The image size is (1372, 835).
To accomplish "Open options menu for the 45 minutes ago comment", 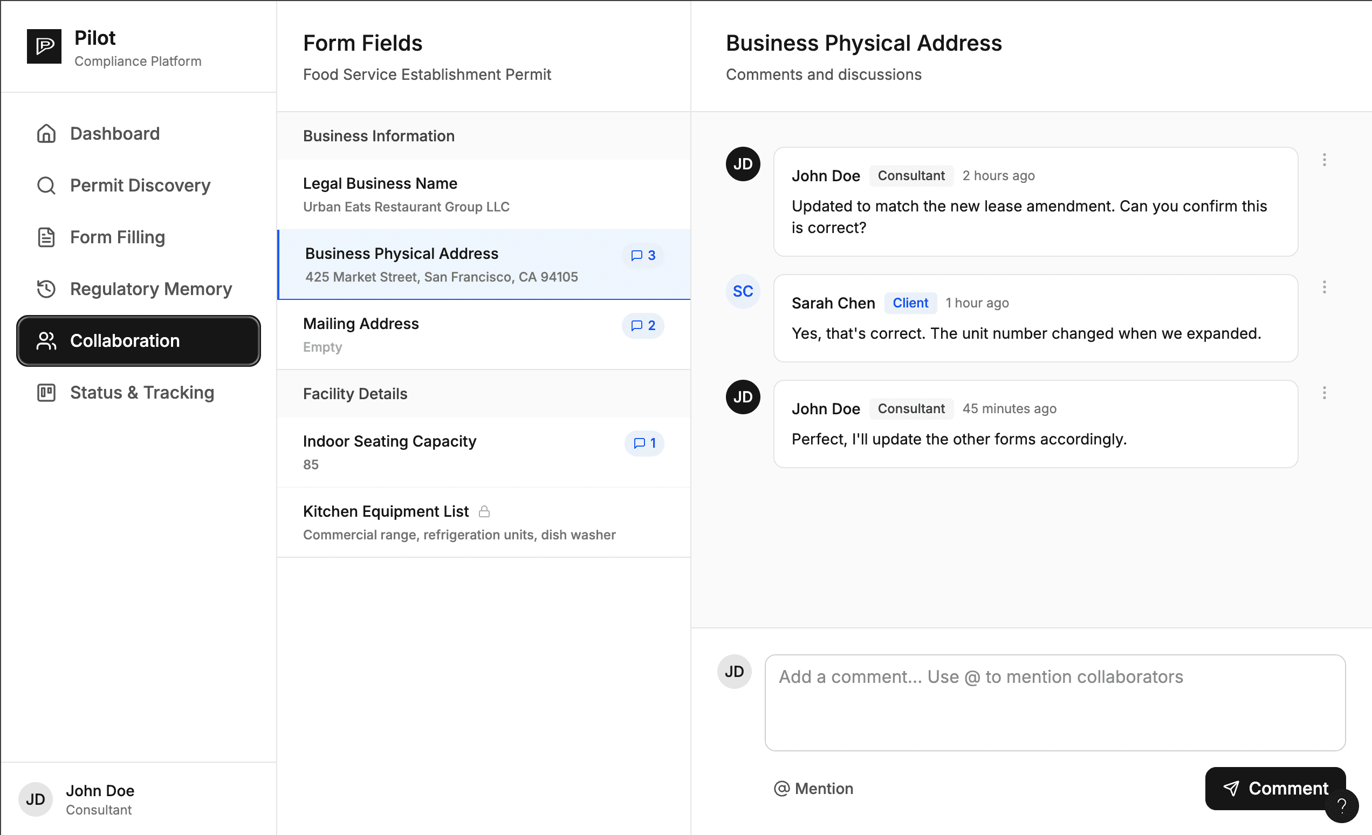I will (1324, 393).
